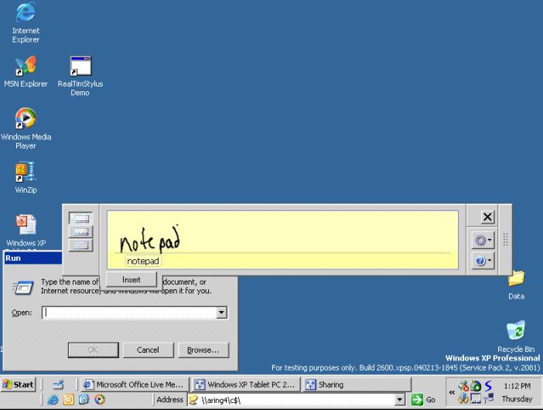
Task: Click the Go button on Address toolbar
Action: pos(423,400)
